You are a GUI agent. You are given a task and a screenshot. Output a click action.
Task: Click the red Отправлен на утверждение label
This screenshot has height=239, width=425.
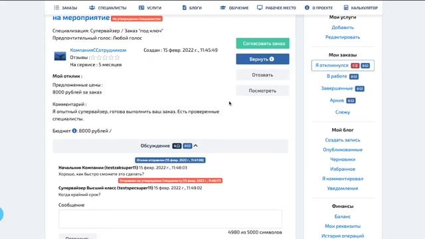[x=170, y=181]
